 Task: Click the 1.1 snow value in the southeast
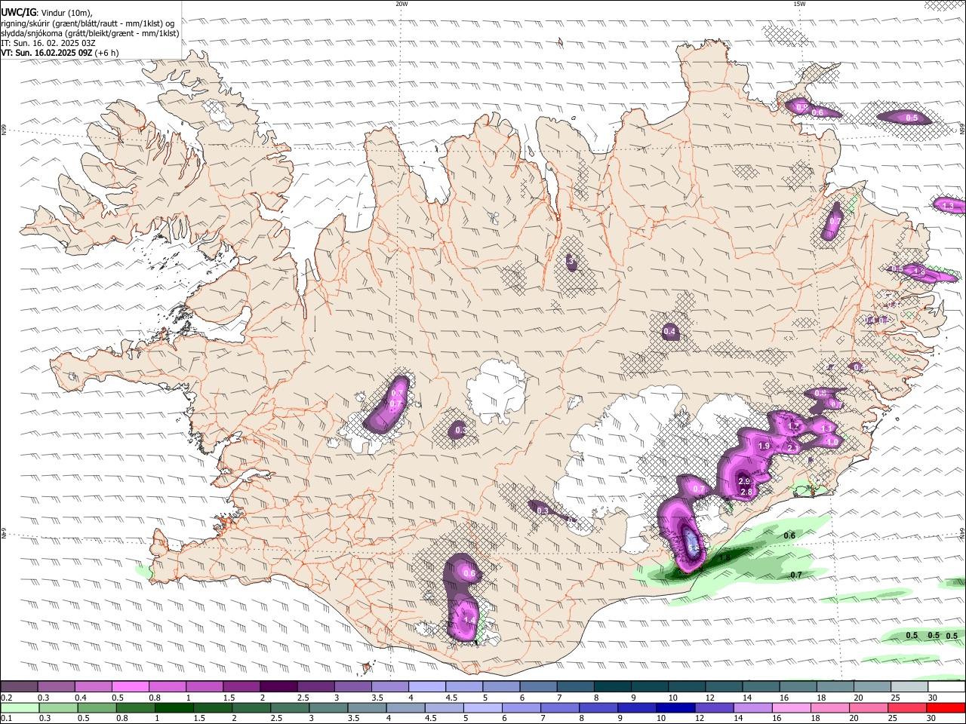coord(826,428)
